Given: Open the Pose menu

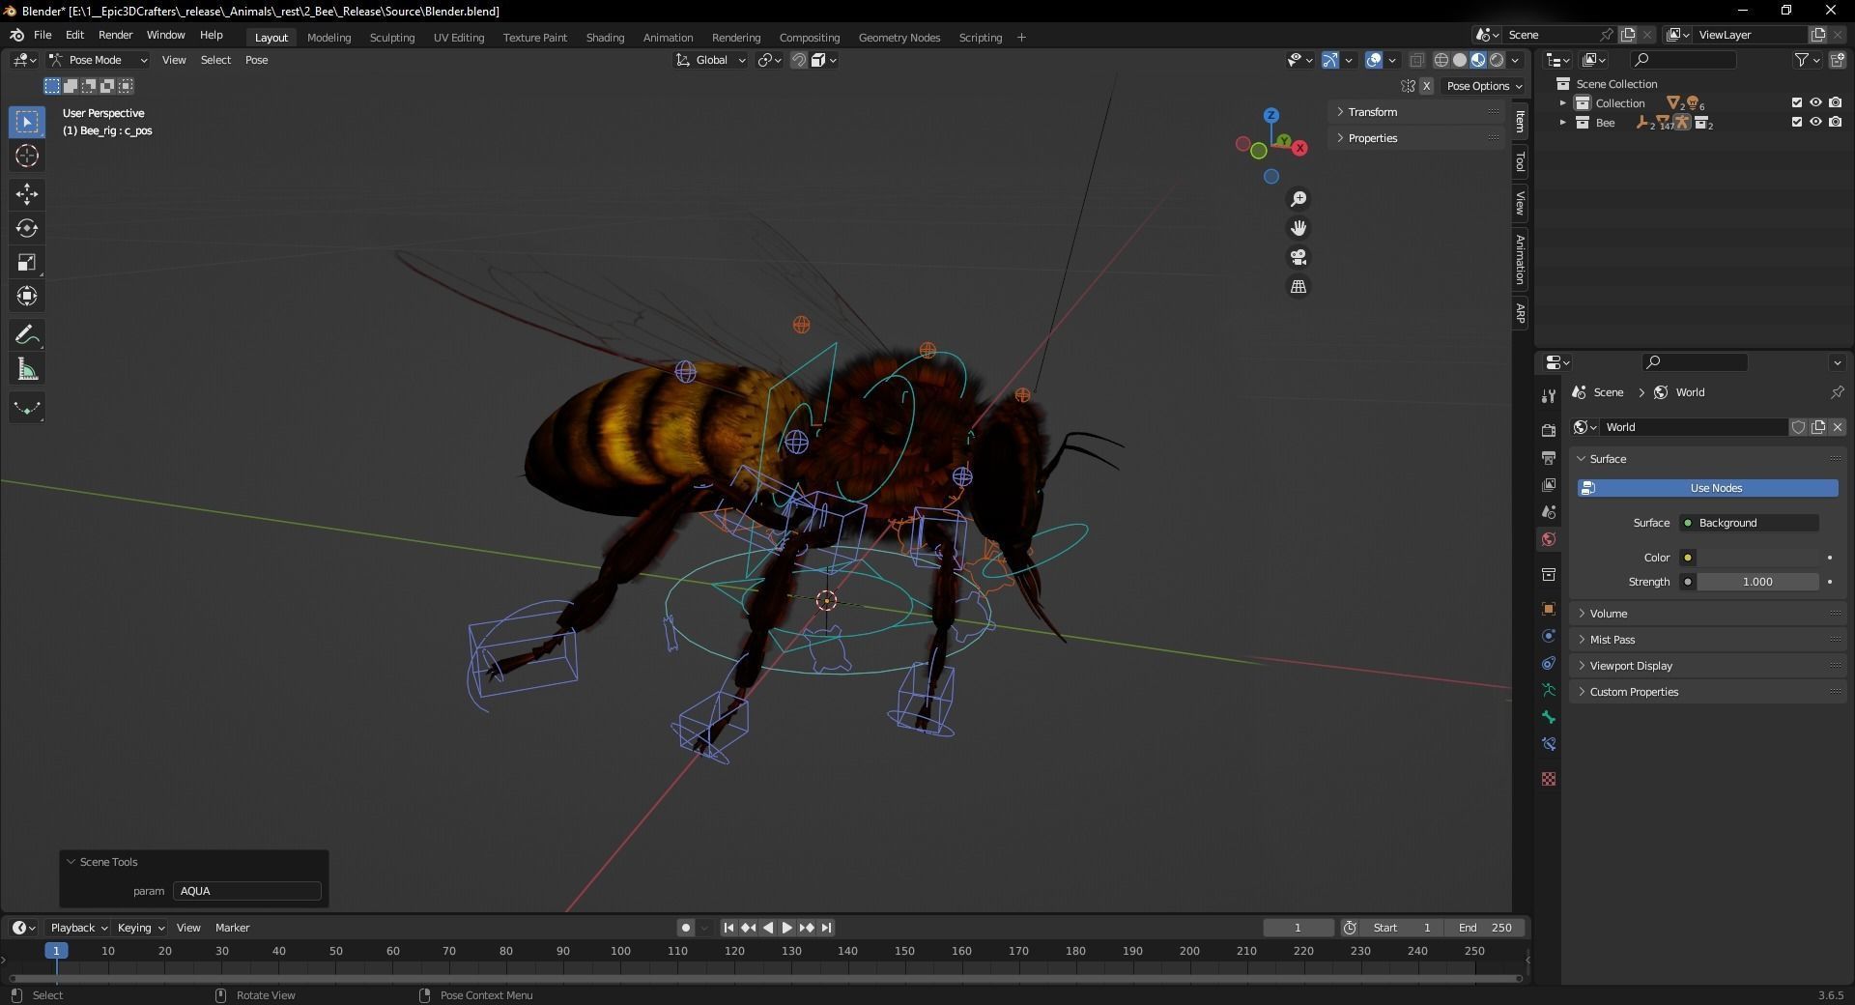Looking at the screenshot, I should coord(256,60).
